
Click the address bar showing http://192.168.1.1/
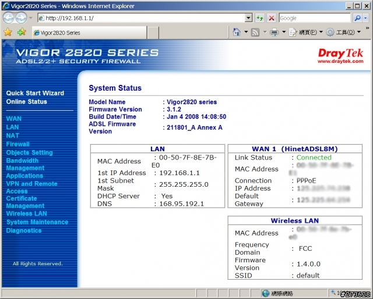point(141,18)
